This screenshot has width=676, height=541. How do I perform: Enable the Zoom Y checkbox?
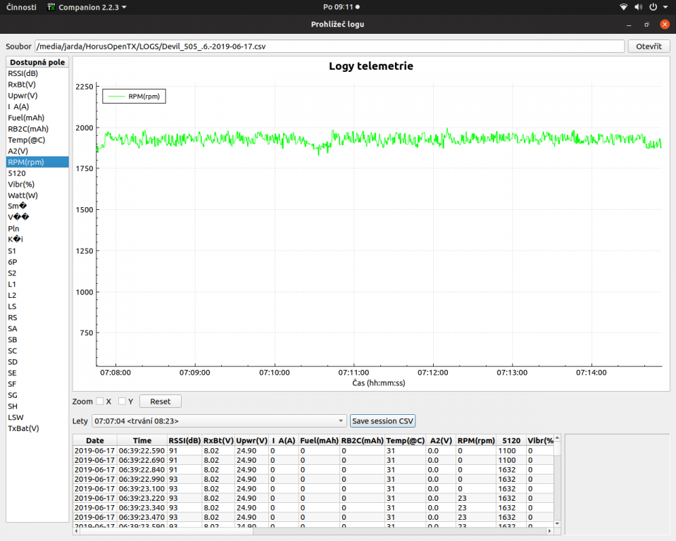[122, 402]
